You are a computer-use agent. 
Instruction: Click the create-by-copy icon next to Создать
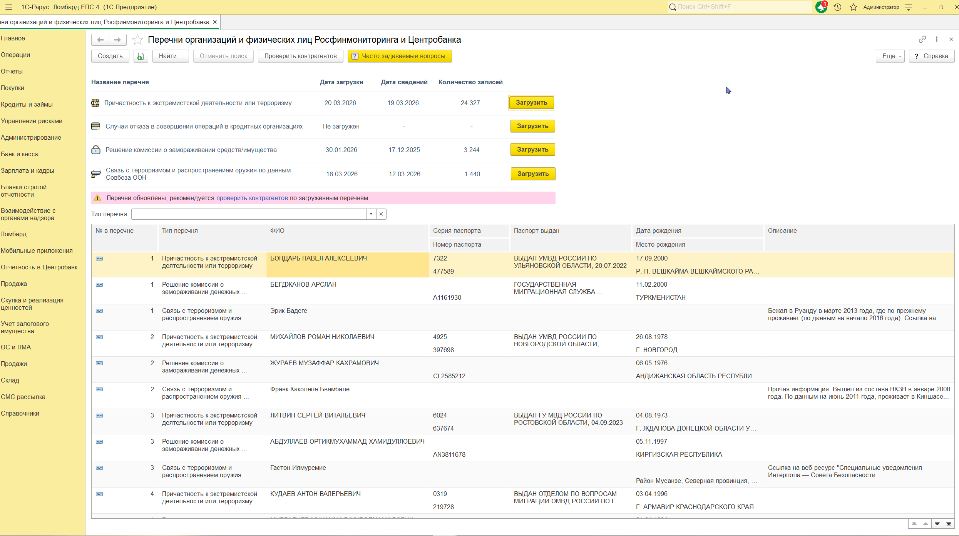(141, 56)
